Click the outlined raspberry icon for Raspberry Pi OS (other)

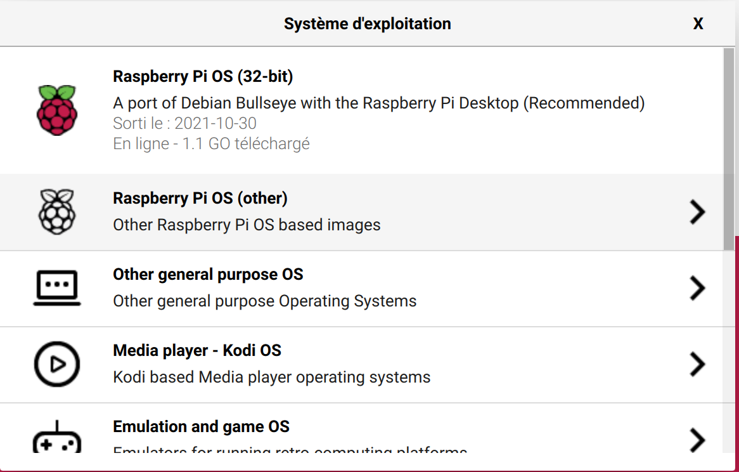(x=57, y=212)
